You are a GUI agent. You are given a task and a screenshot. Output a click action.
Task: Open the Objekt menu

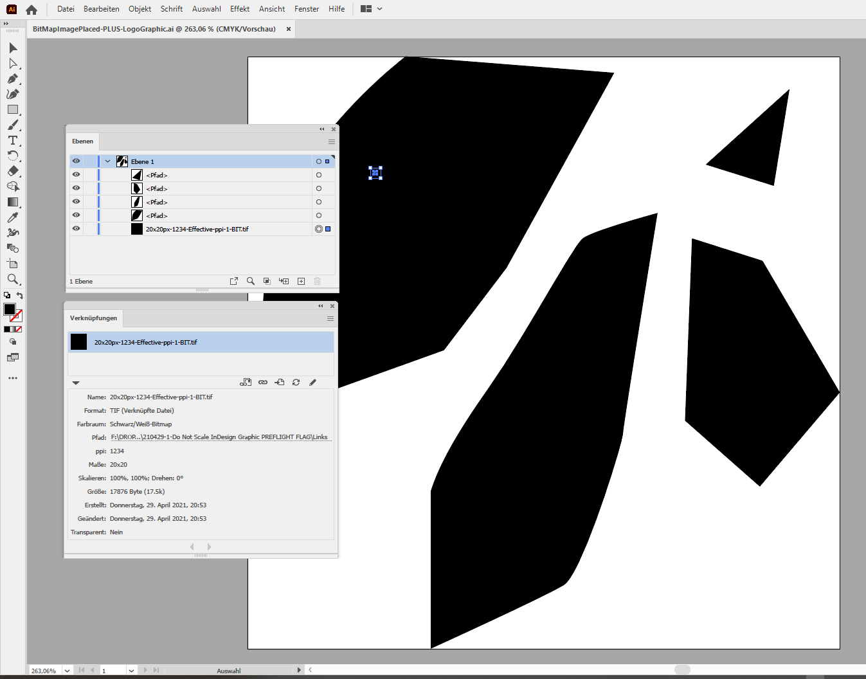point(140,8)
